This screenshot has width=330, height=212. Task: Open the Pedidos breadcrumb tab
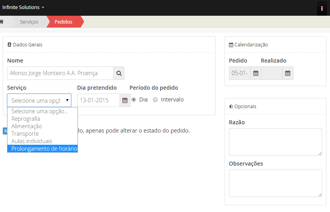(63, 22)
